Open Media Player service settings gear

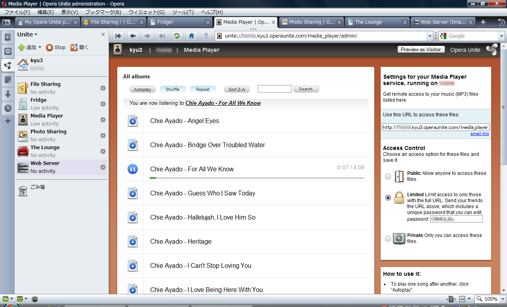tap(103, 119)
